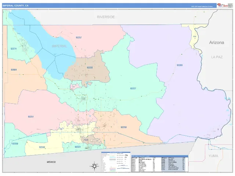Screen dimensions: 235x176
Task: Click BRAWLEY in the ZIP index
Action: 142,162
